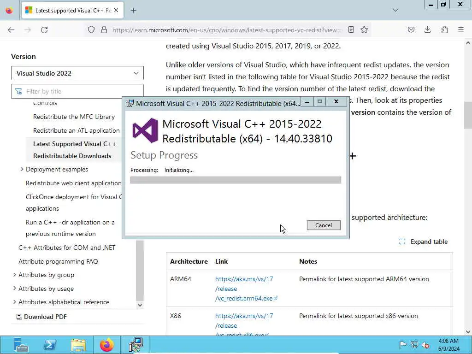Open Server Manager from the taskbar

(x=21, y=345)
